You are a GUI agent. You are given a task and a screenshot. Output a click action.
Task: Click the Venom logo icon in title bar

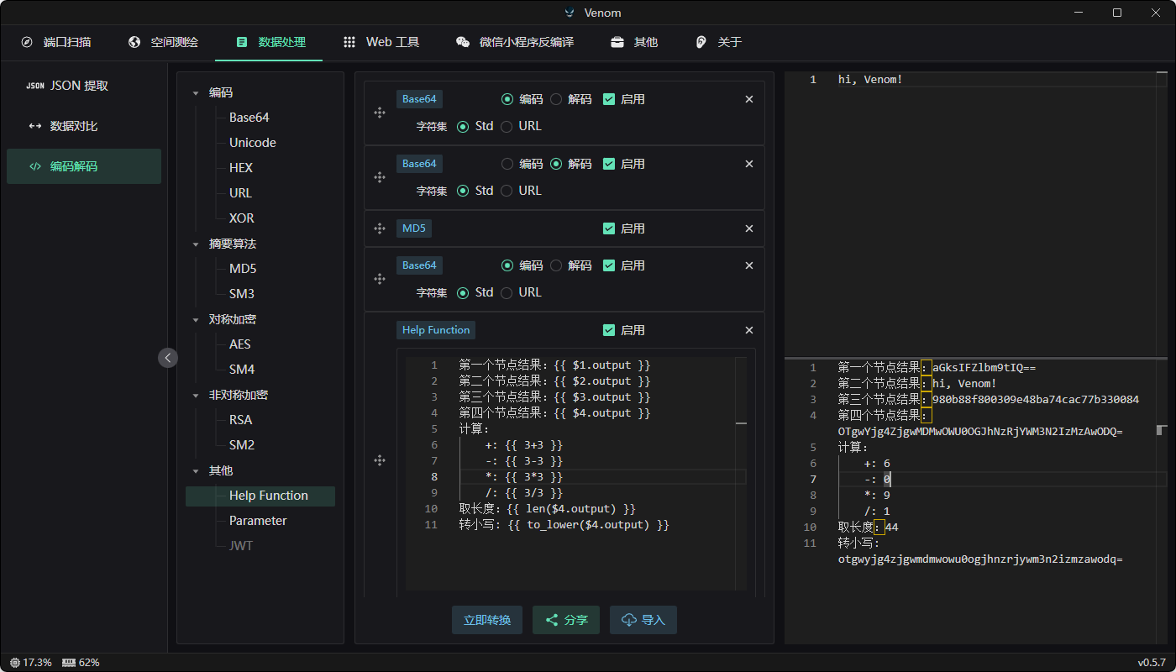pyautogui.click(x=570, y=13)
